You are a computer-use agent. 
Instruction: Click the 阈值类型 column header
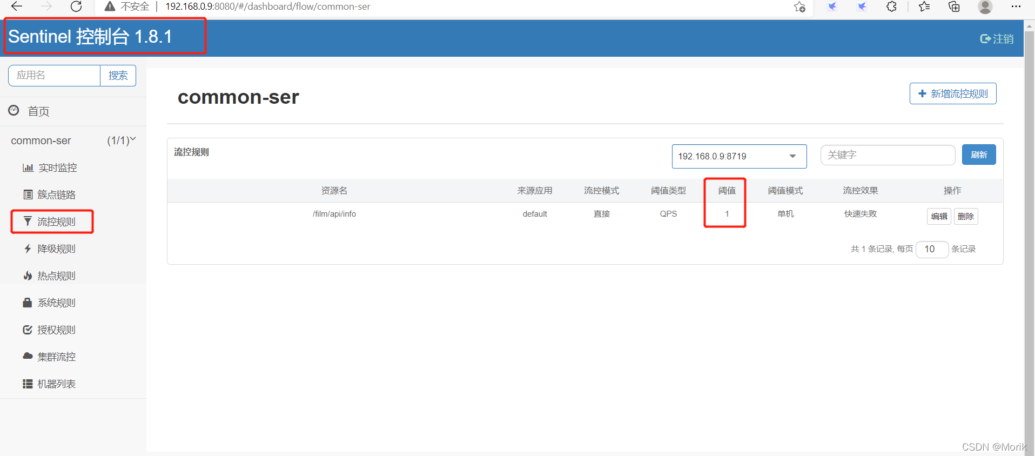click(668, 191)
